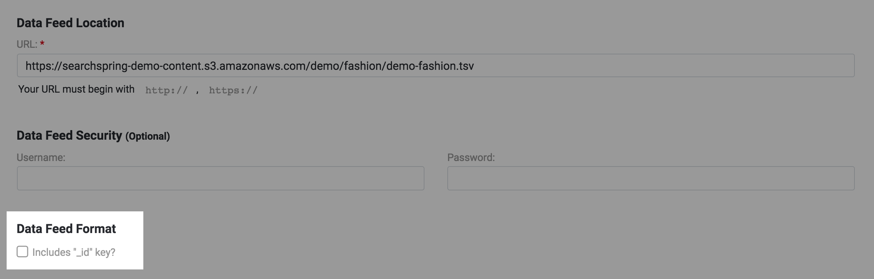
Task: Enable the Includes "_id" key checkbox
Action: coord(22,252)
